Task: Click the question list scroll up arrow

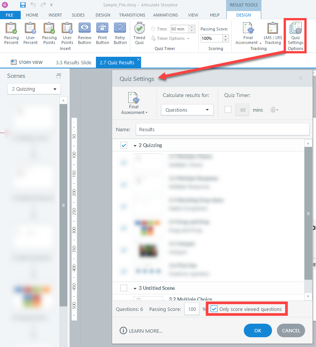Action: (x=308, y=143)
